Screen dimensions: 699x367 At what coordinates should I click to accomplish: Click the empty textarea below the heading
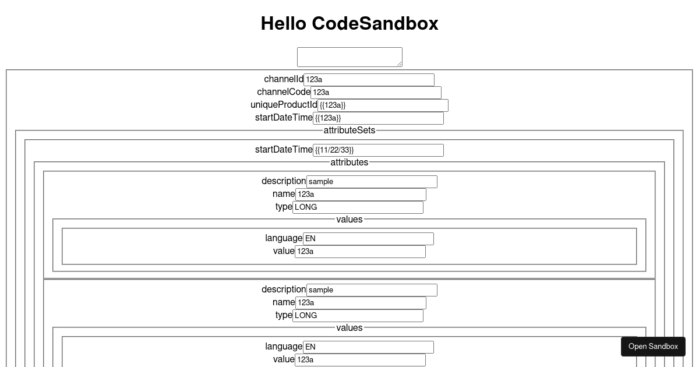tap(349, 57)
